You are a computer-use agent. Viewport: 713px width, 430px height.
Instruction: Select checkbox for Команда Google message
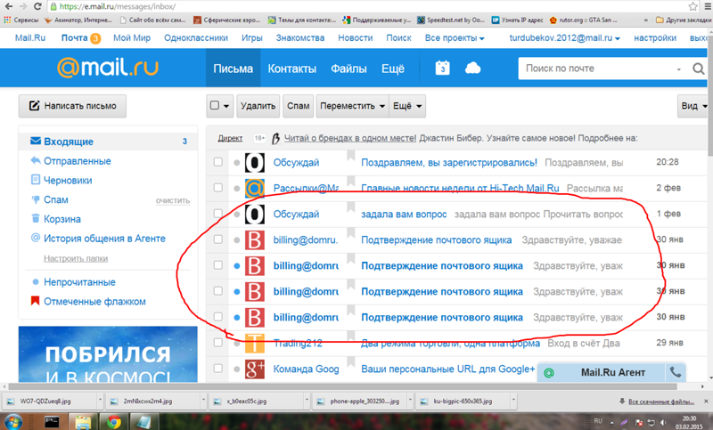pos(218,369)
